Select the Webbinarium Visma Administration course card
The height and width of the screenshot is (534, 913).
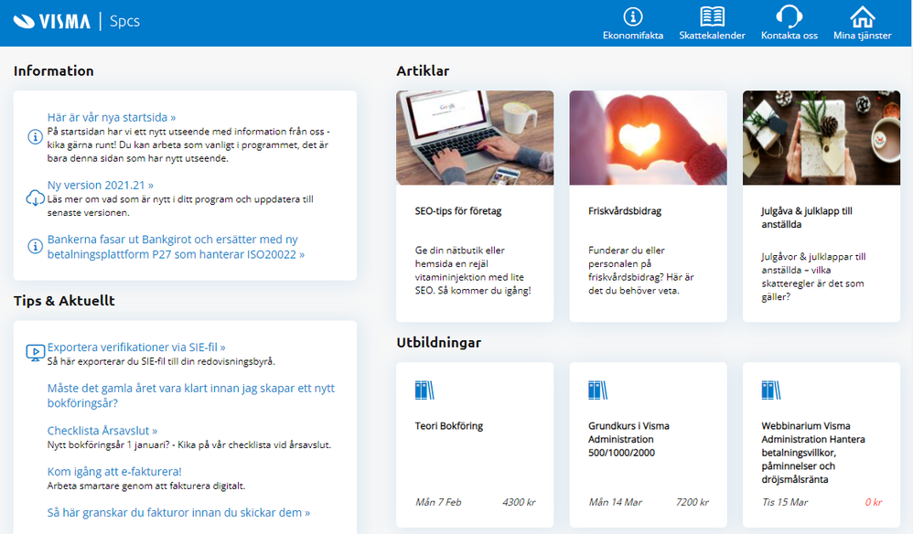[x=821, y=445]
